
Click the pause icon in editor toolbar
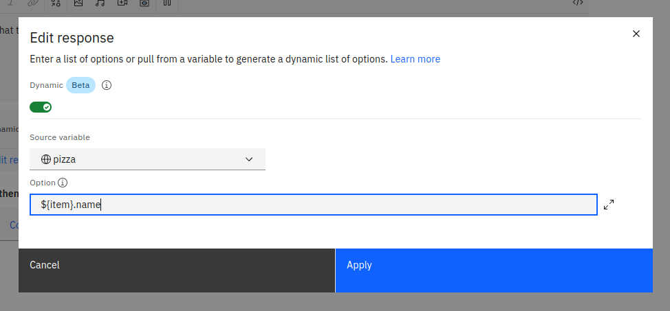[166, 3]
